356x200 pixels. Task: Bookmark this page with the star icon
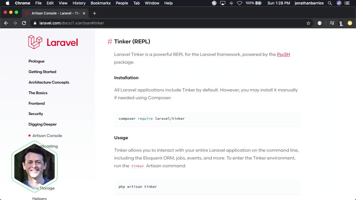[308, 23]
